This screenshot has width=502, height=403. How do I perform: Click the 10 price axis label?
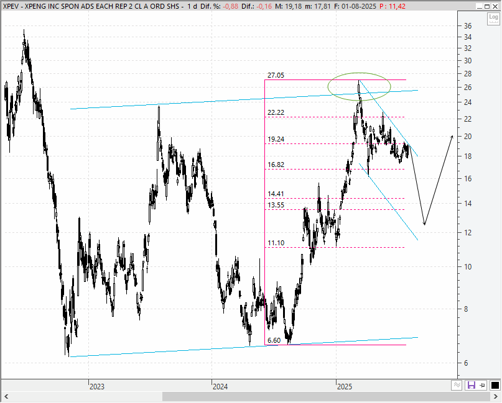(x=468, y=267)
